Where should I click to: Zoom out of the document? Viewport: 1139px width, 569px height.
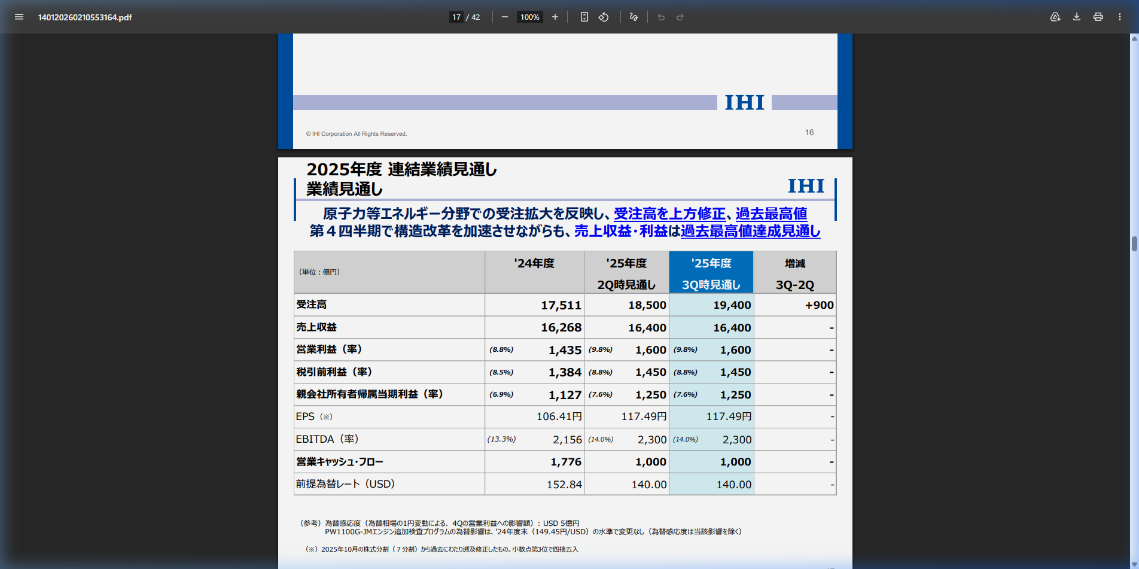pos(504,17)
